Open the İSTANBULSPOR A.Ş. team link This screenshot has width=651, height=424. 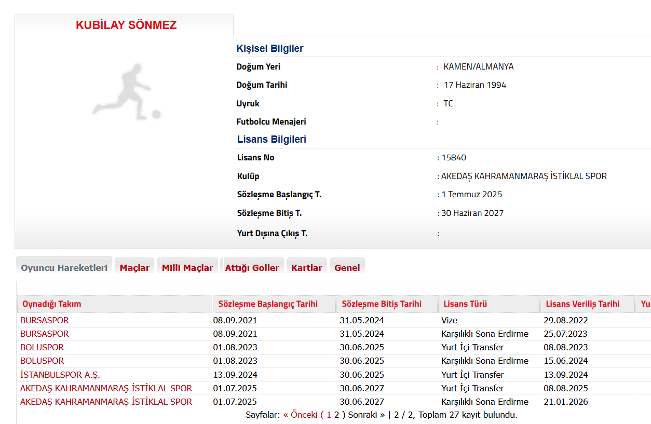click(x=60, y=375)
